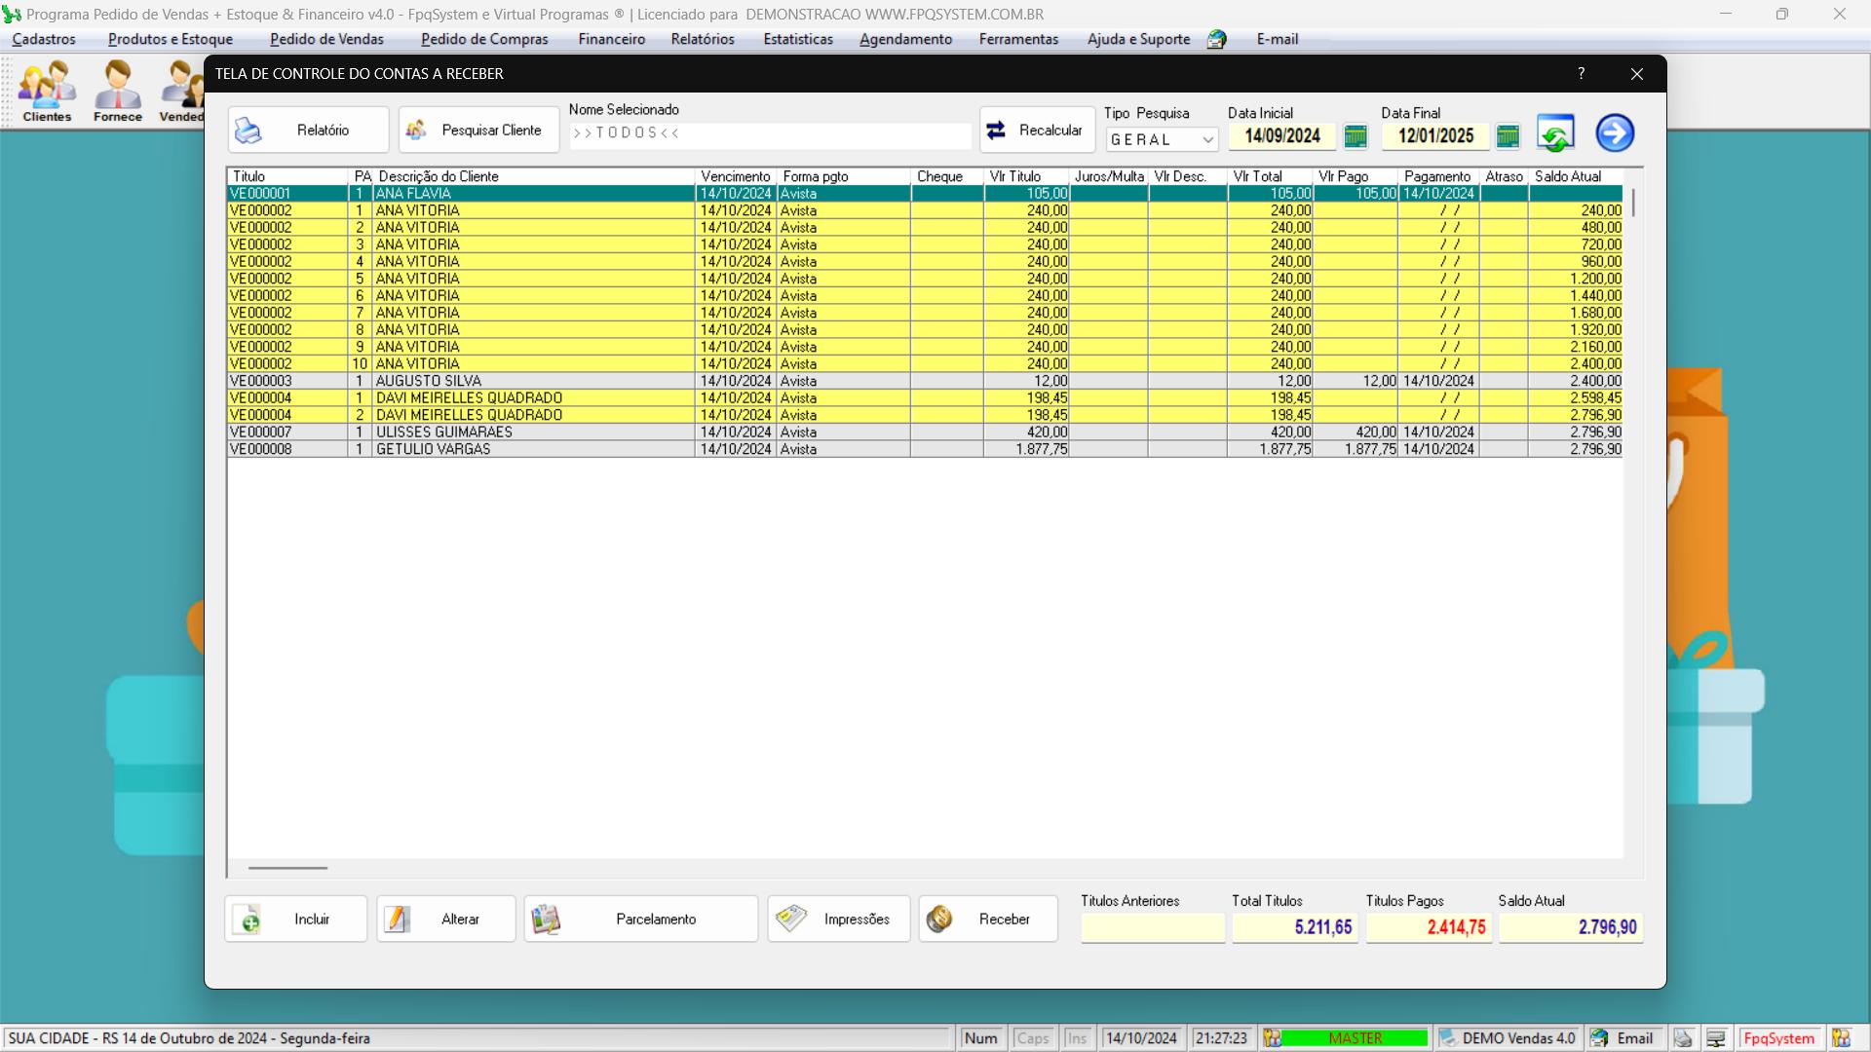The height and width of the screenshot is (1052, 1871).
Task: Open the Relatórios menu
Action: [703, 39]
